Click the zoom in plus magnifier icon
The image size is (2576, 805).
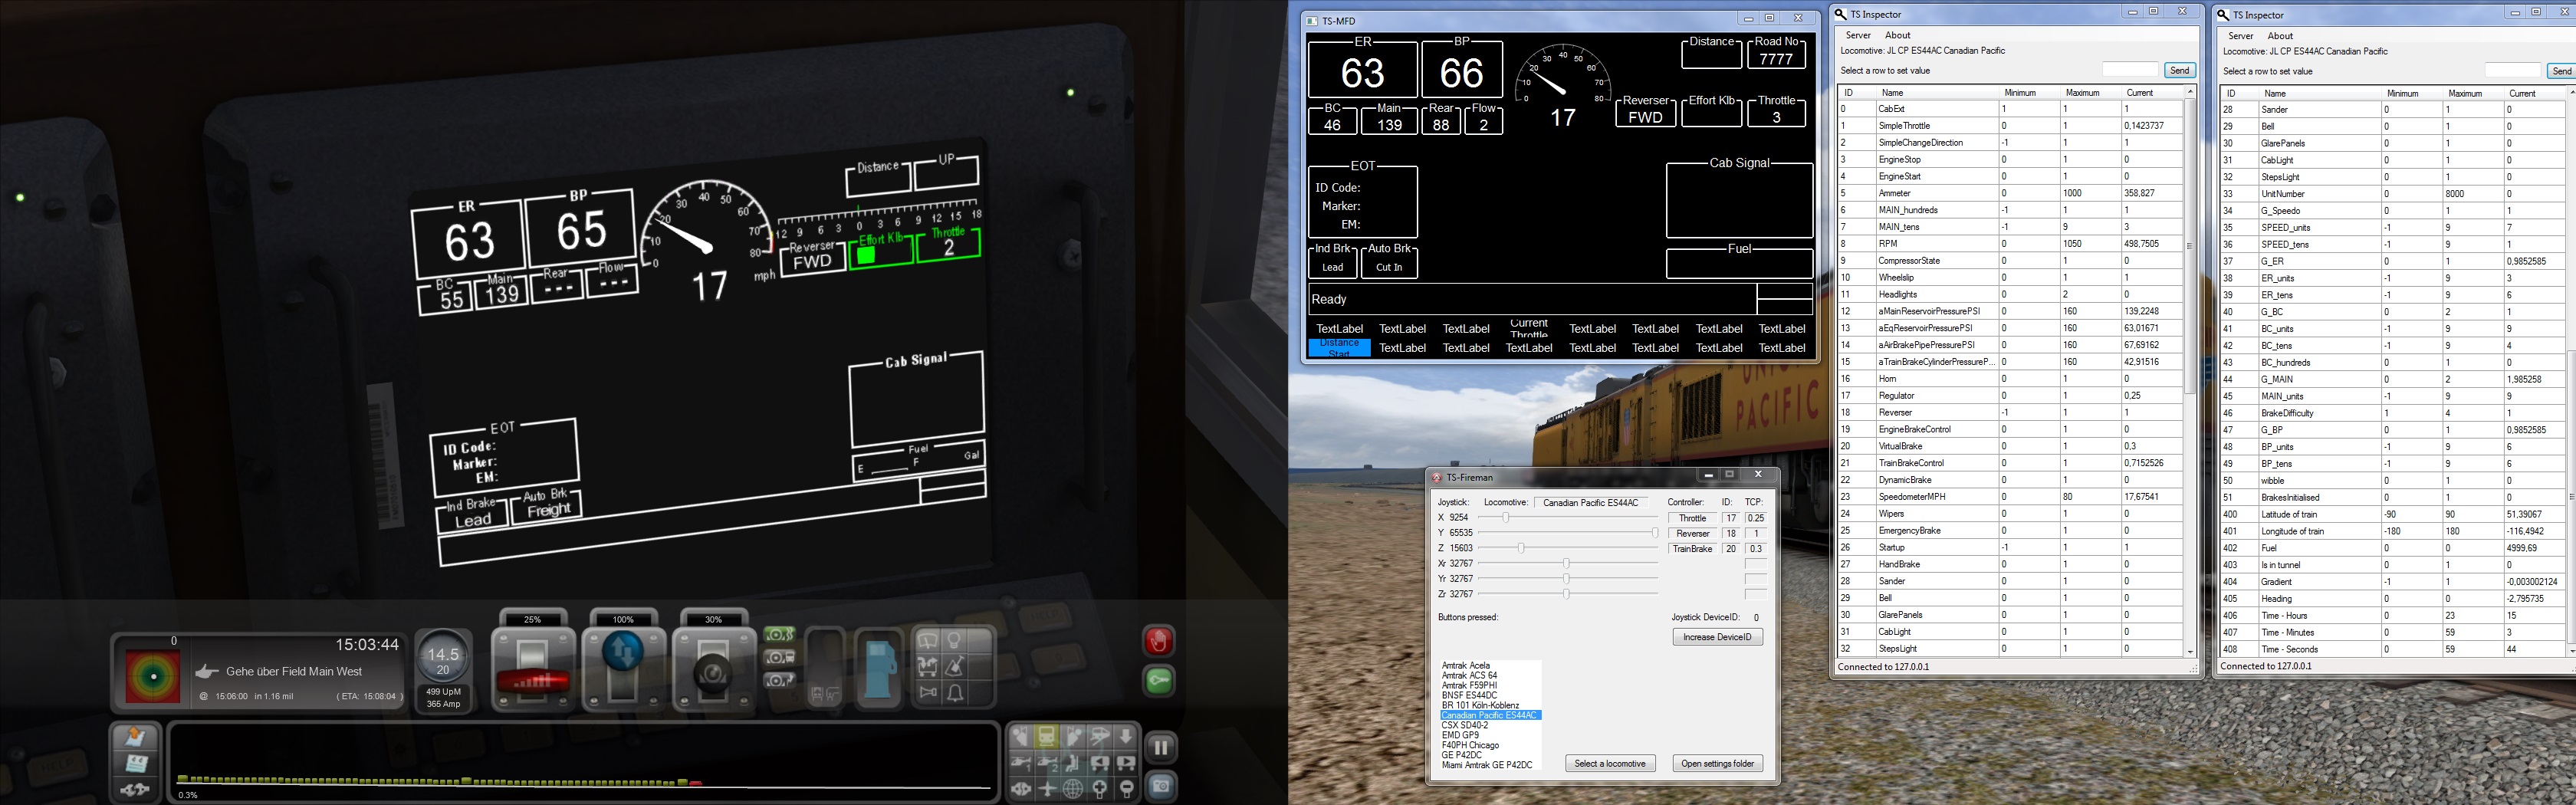[x=1100, y=789]
